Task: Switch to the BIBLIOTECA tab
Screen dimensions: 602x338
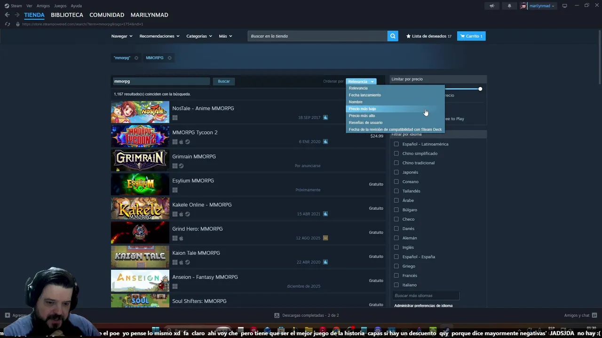Action: click(x=67, y=15)
